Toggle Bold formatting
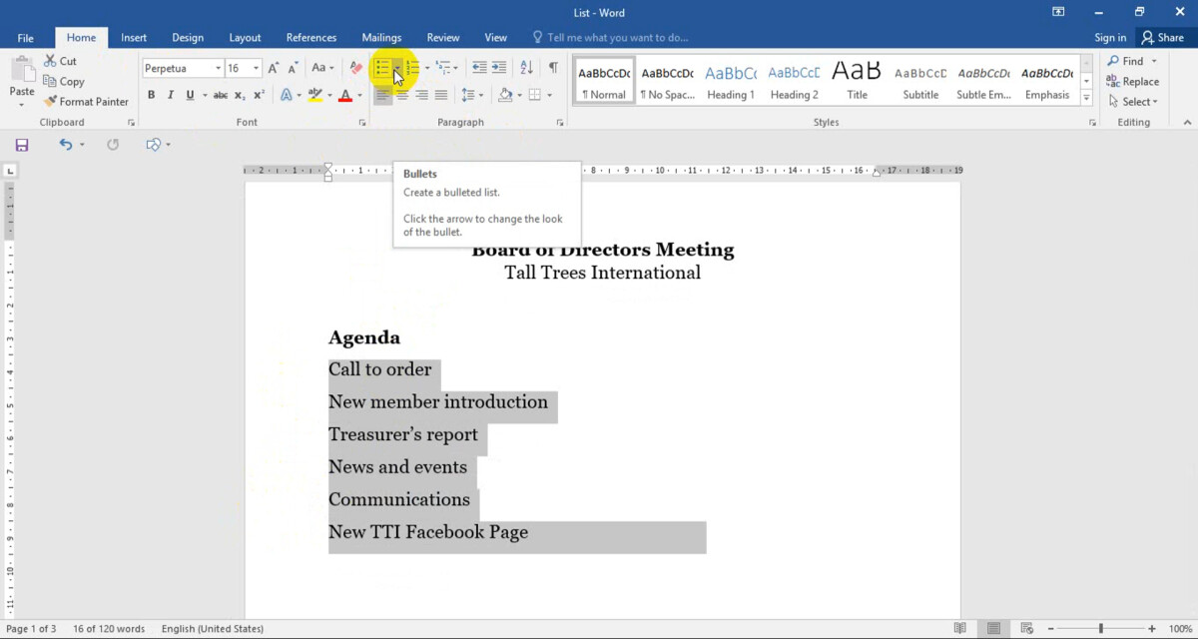The height and width of the screenshot is (639, 1198). pyautogui.click(x=152, y=95)
